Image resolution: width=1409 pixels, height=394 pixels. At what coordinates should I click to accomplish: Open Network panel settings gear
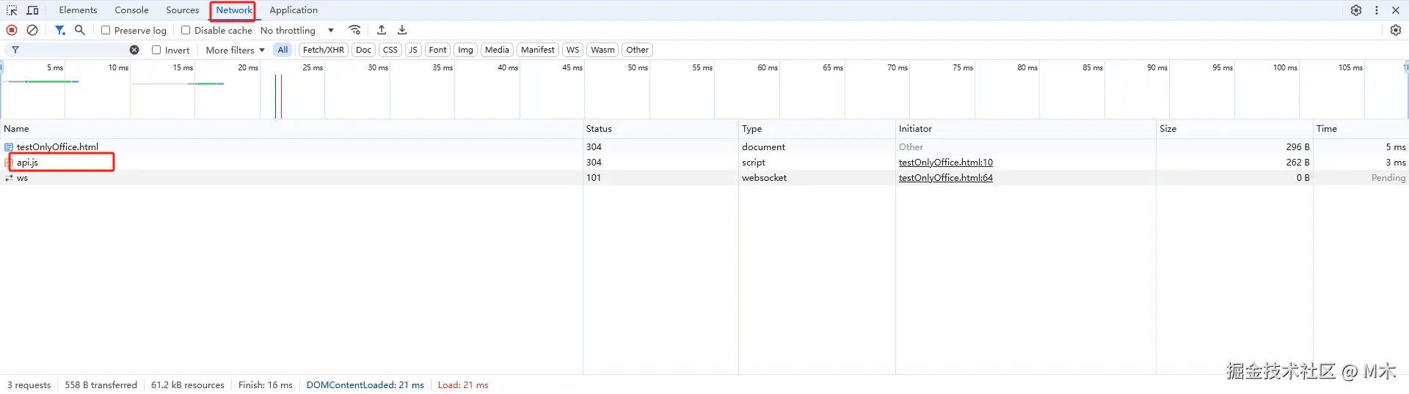pos(1396,30)
